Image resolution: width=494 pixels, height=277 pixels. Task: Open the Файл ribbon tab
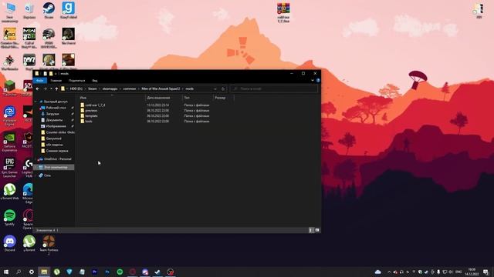40,81
